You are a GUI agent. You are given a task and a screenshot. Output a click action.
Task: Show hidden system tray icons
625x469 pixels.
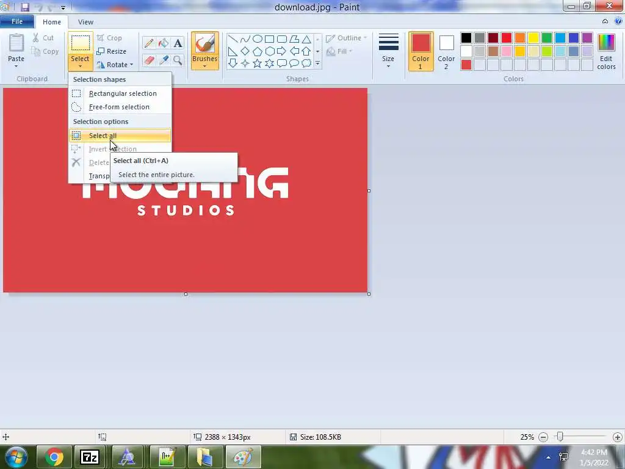pos(549,457)
